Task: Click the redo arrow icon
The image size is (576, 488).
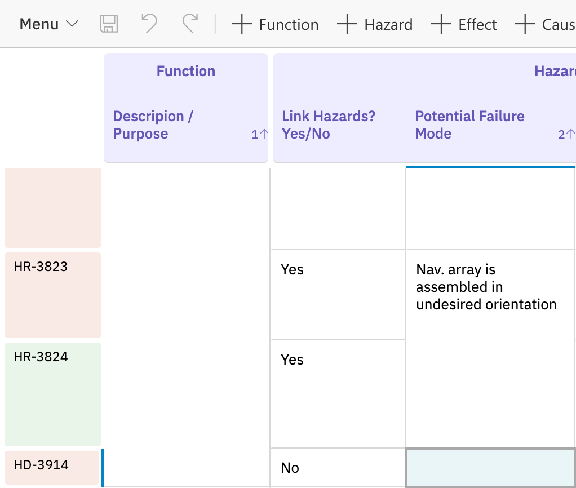Action: click(190, 24)
